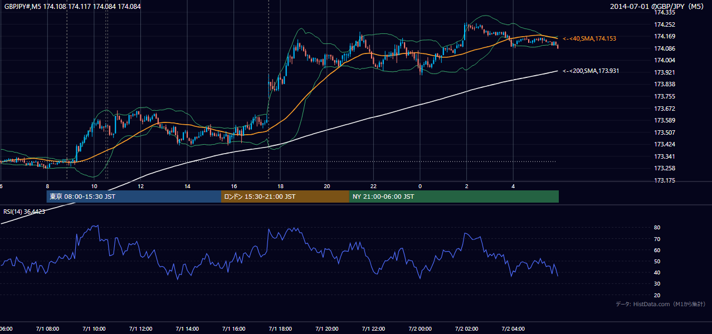Click the 7/1 10:00 date axis label
The height and width of the screenshot is (334, 712).
coord(94,329)
